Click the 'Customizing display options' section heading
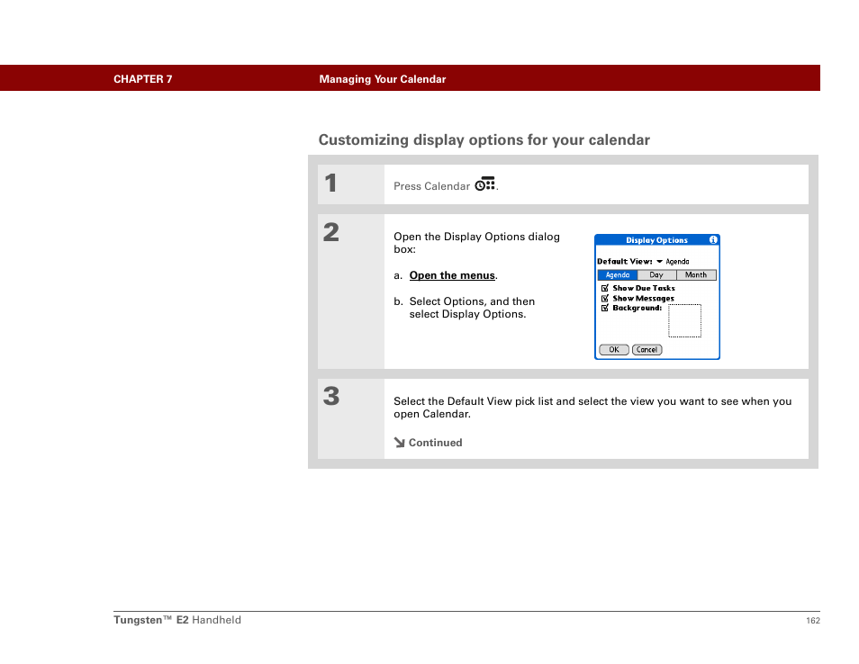 tap(484, 140)
